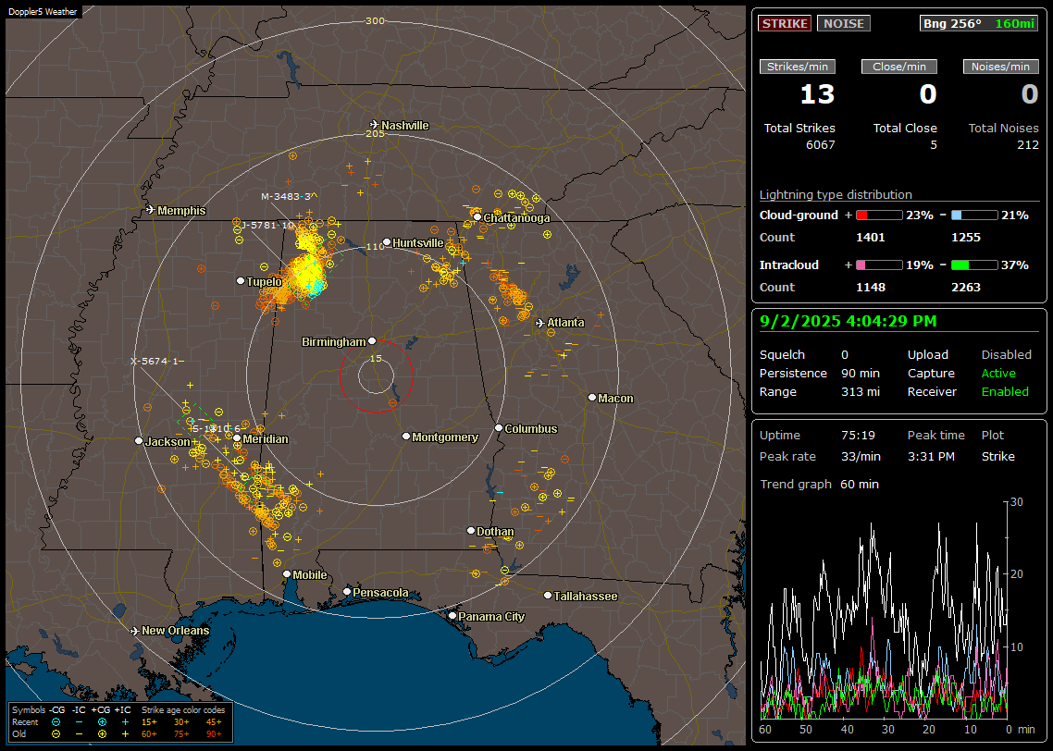The image size is (1053, 751).
Task: Click storm cell label M-3483-3
Action: coord(286,197)
